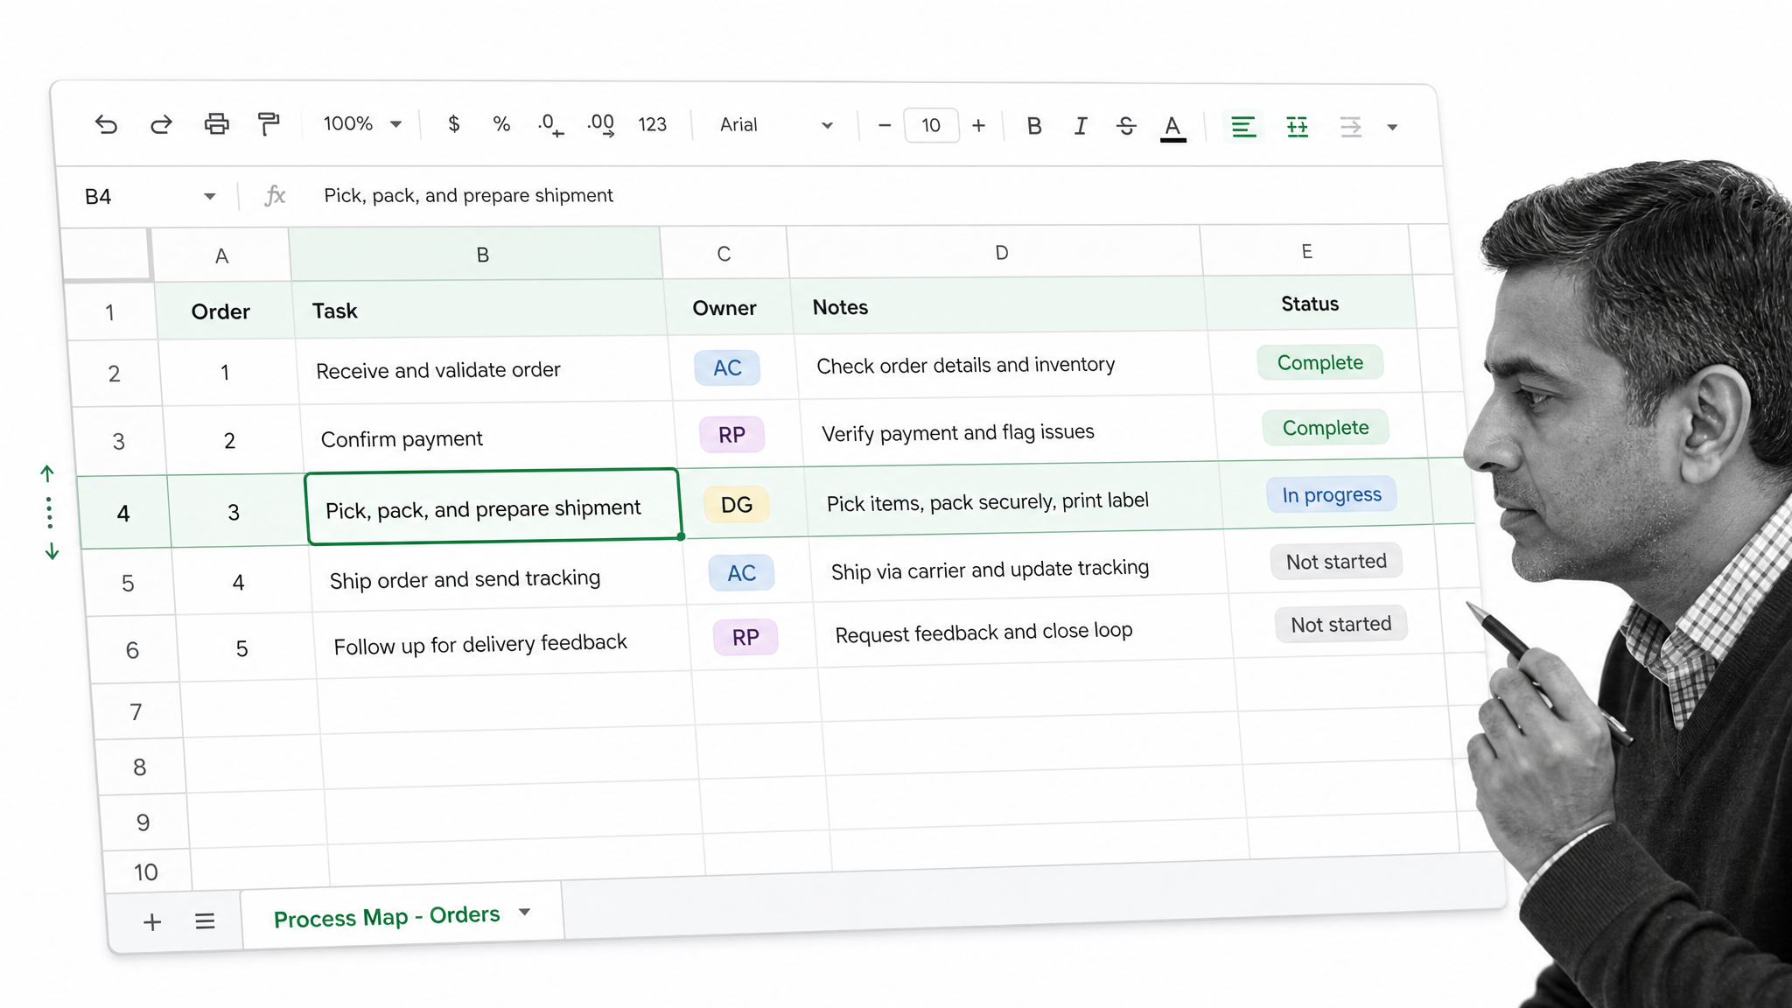Click the RP owner chip in Confirm payment row
Viewport: 1792px width, 1008px height.
pyautogui.click(x=731, y=435)
